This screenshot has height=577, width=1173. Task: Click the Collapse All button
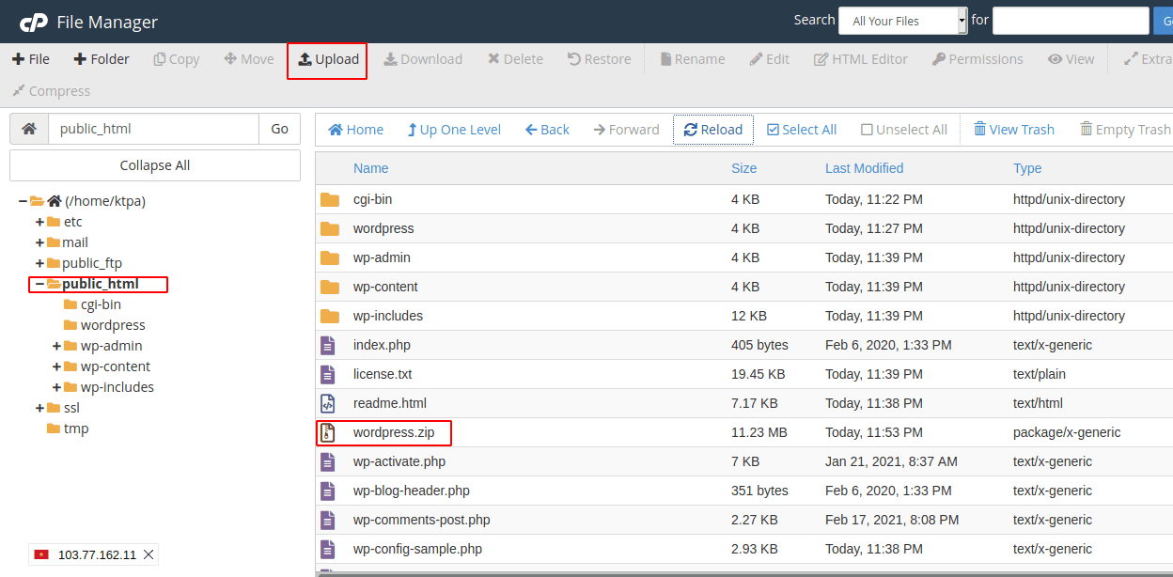tap(155, 165)
